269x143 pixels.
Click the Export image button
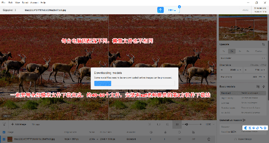243,139
